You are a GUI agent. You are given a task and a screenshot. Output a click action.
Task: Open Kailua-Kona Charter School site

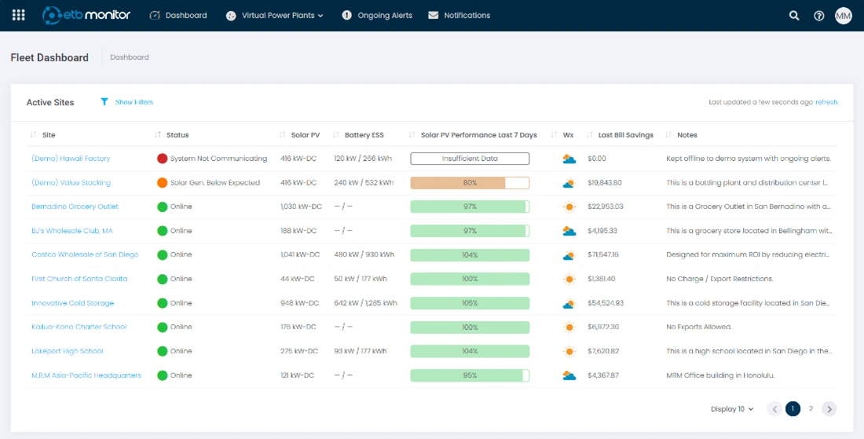[79, 327]
